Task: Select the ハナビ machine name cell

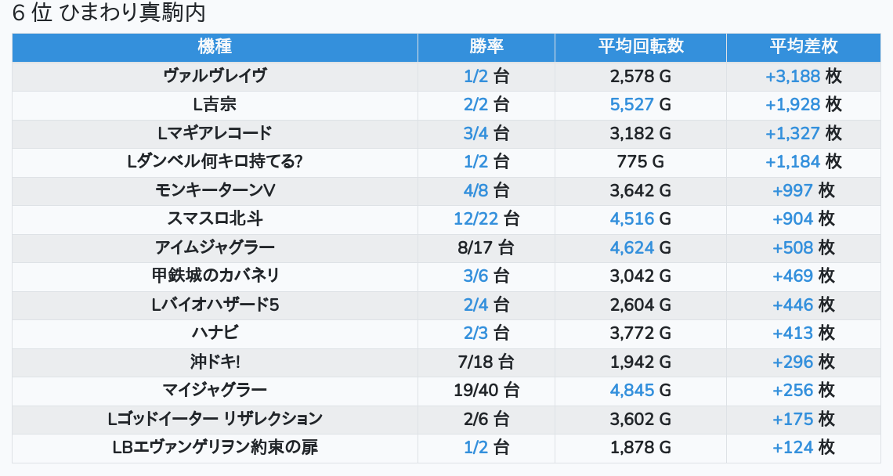Action: coord(215,333)
